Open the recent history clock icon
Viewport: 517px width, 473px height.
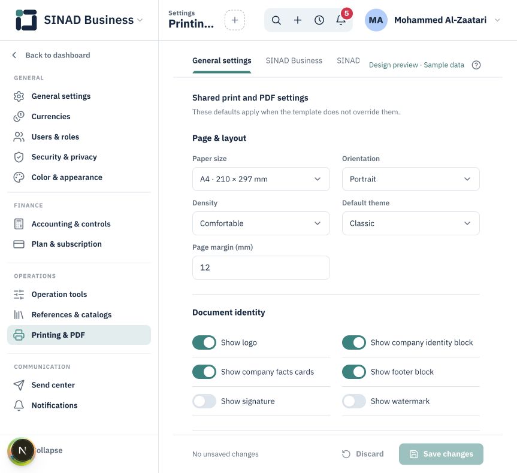[319, 20]
